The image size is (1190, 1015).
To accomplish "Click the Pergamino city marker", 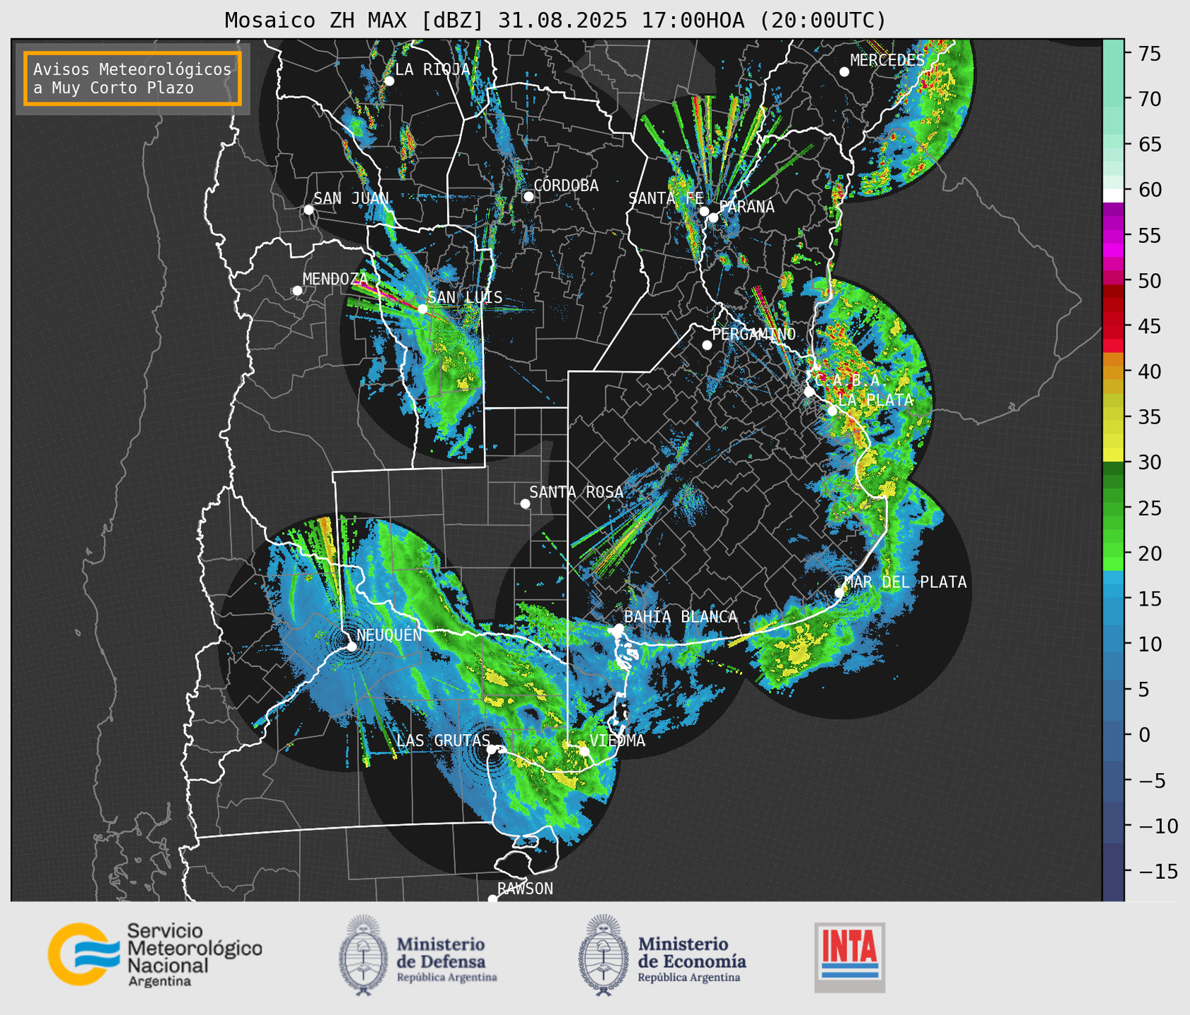I will pyautogui.click(x=707, y=345).
